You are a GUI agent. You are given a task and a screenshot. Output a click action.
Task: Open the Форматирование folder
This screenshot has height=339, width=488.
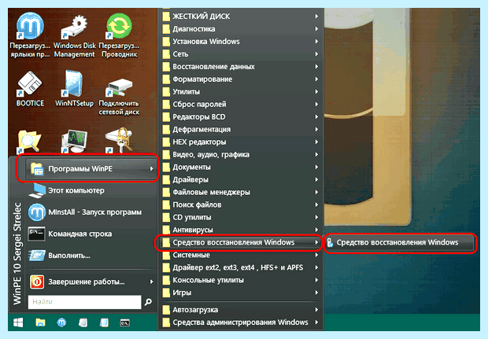241,79
